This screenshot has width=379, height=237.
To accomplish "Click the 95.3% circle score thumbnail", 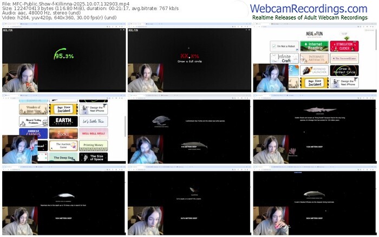I will (63, 55).
